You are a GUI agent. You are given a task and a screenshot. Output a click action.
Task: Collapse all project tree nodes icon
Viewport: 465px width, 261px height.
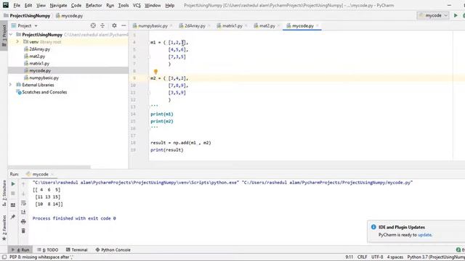(102, 26)
